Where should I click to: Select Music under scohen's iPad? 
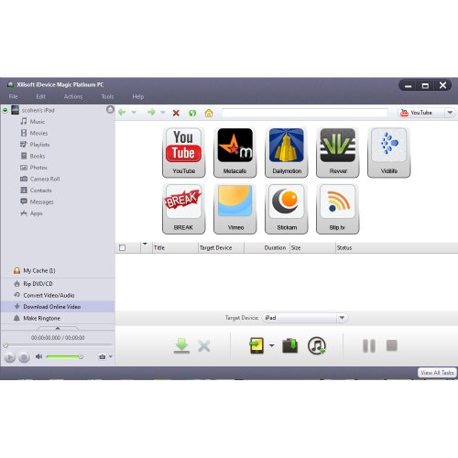38,122
